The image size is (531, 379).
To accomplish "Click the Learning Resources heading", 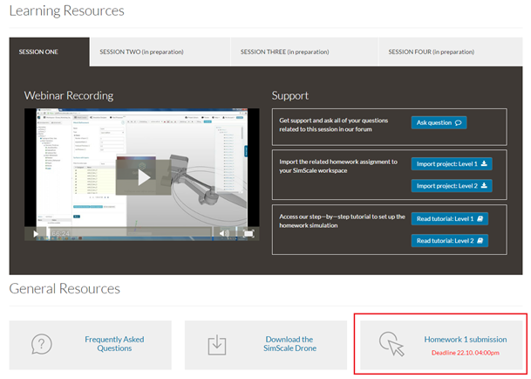I will 67,10.
